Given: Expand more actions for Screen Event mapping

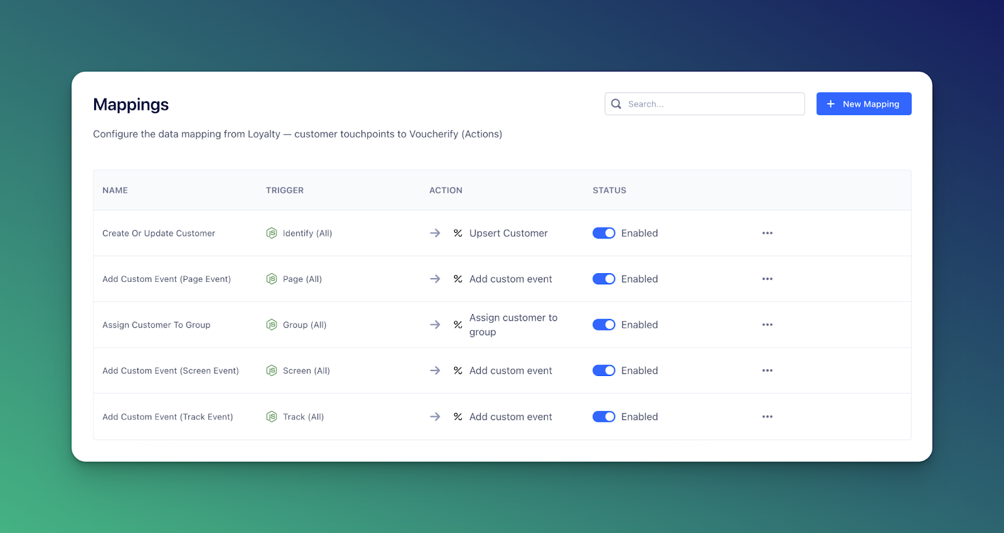Looking at the screenshot, I should 767,370.
